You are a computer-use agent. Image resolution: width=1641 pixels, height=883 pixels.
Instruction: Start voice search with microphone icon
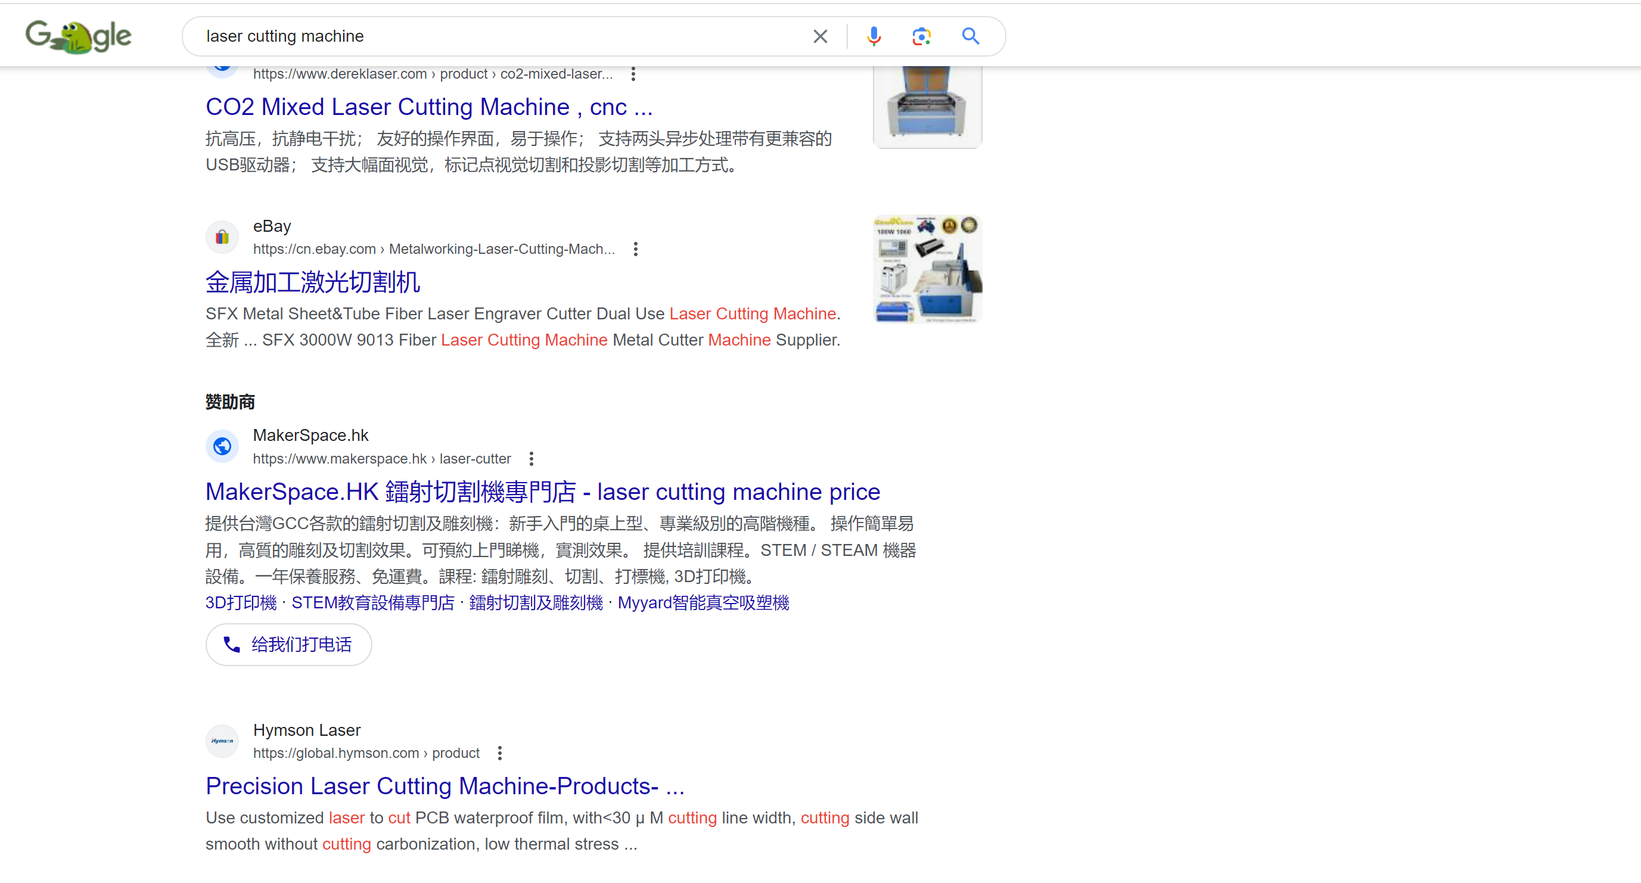point(874,36)
